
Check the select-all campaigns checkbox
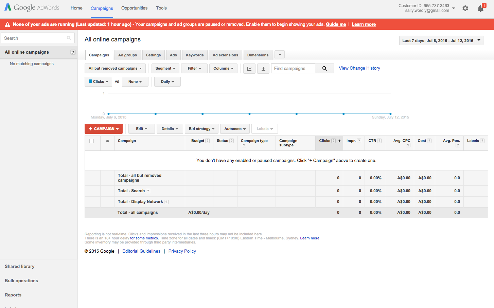92,141
